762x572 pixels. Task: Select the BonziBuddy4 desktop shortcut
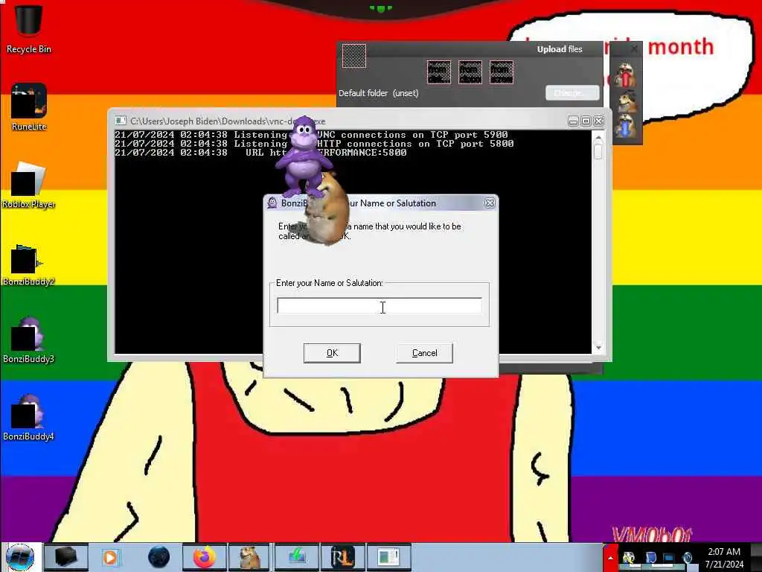28,417
